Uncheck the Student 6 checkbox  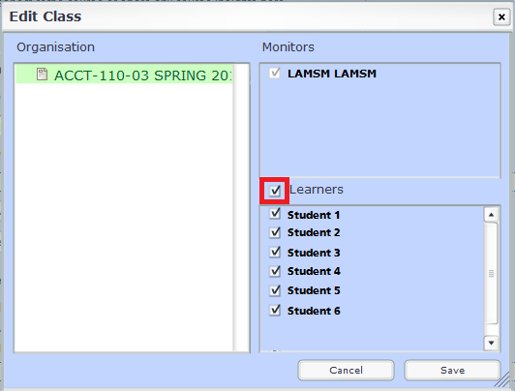coord(275,311)
